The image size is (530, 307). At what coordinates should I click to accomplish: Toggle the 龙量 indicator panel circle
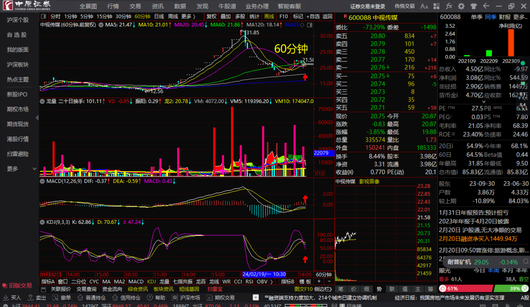(x=42, y=101)
